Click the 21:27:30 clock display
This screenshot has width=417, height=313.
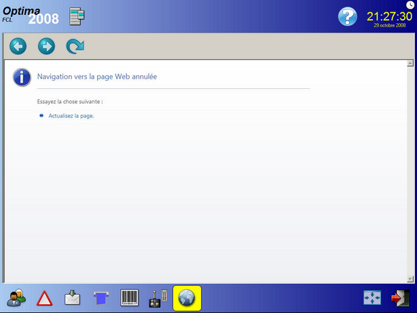(389, 16)
